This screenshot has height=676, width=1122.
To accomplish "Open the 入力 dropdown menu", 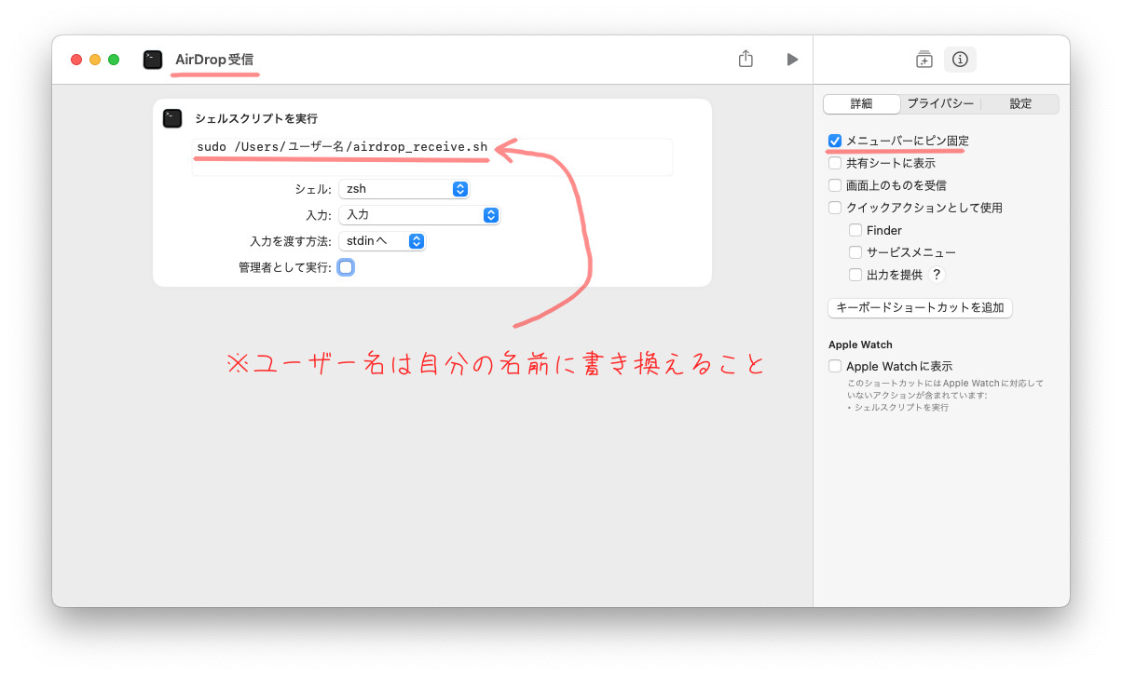I will (419, 215).
